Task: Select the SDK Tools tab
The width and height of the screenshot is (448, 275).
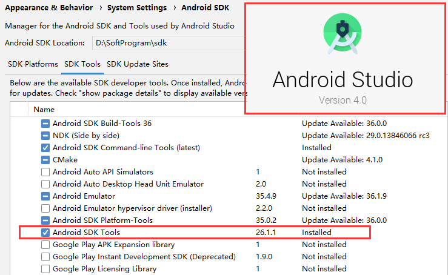Action: 82,64
